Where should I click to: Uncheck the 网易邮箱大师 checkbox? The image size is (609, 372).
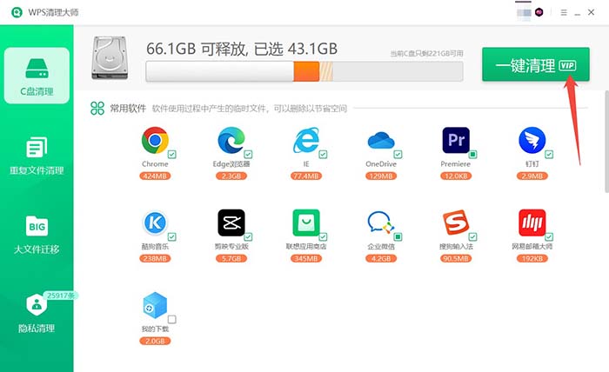click(x=549, y=236)
